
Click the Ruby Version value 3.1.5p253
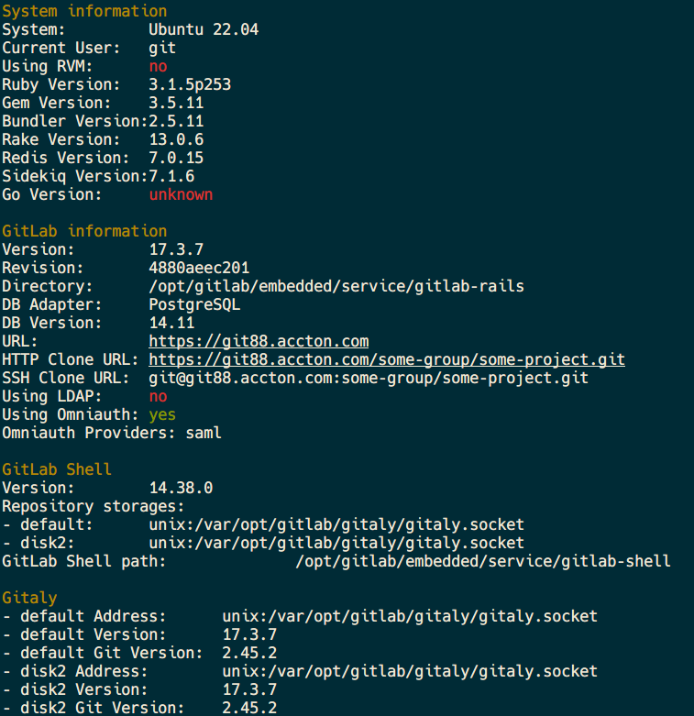190,84
